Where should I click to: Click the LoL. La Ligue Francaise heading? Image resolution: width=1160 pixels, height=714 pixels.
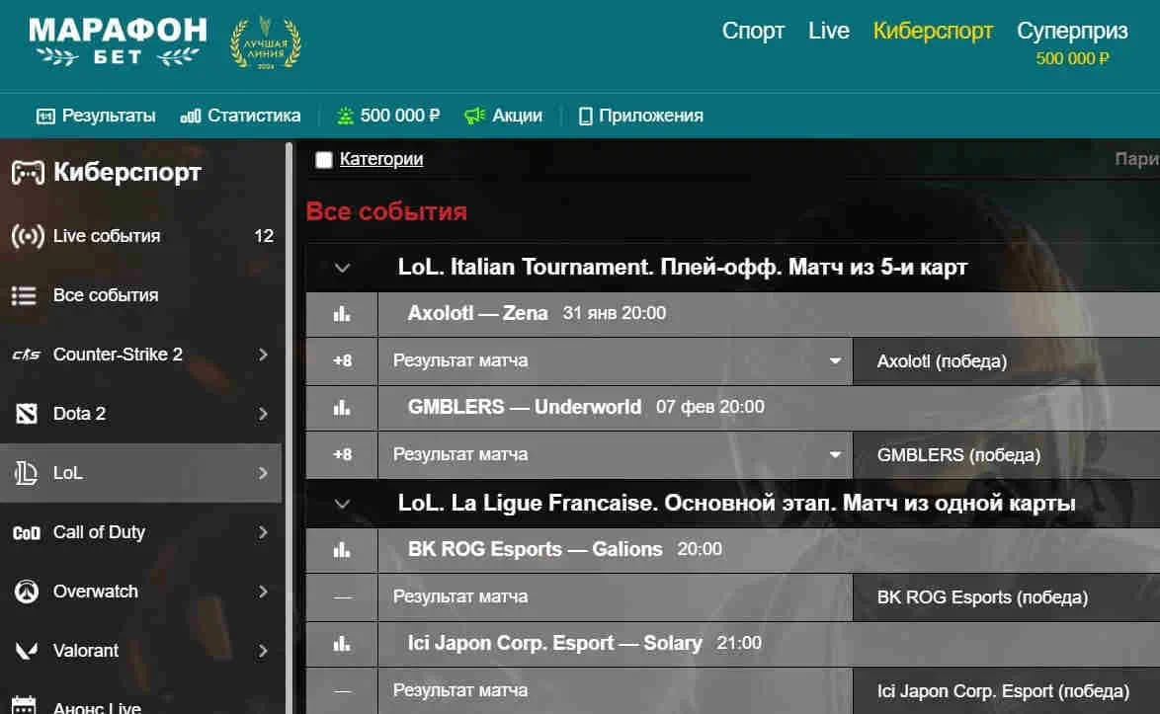coord(737,504)
